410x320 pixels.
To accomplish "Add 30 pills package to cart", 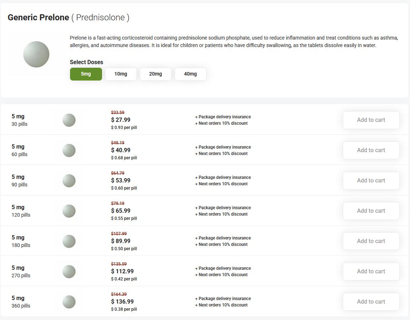I will tap(371, 120).
